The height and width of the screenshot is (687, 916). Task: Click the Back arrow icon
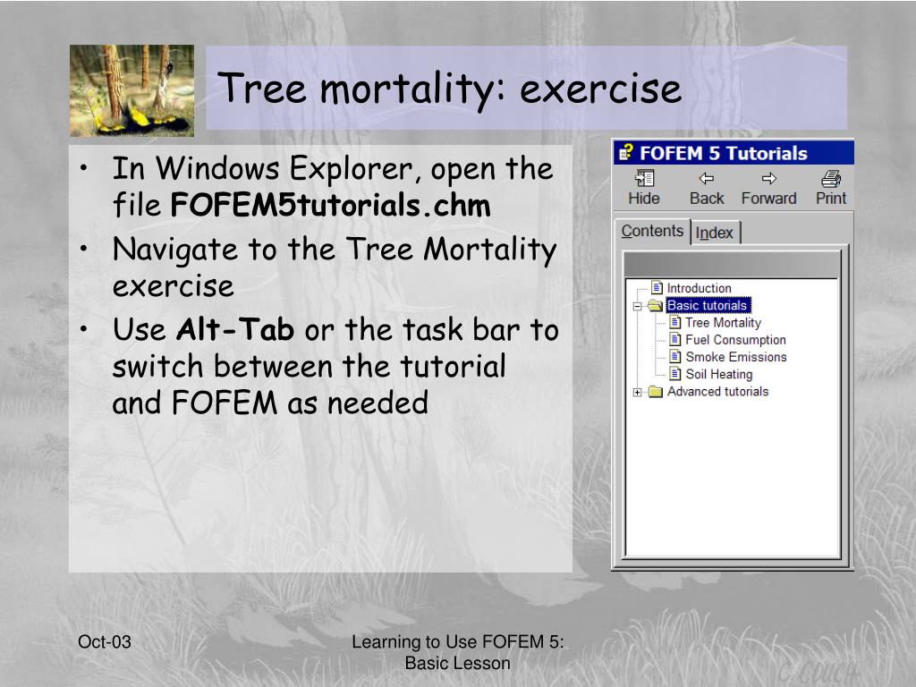tap(707, 178)
